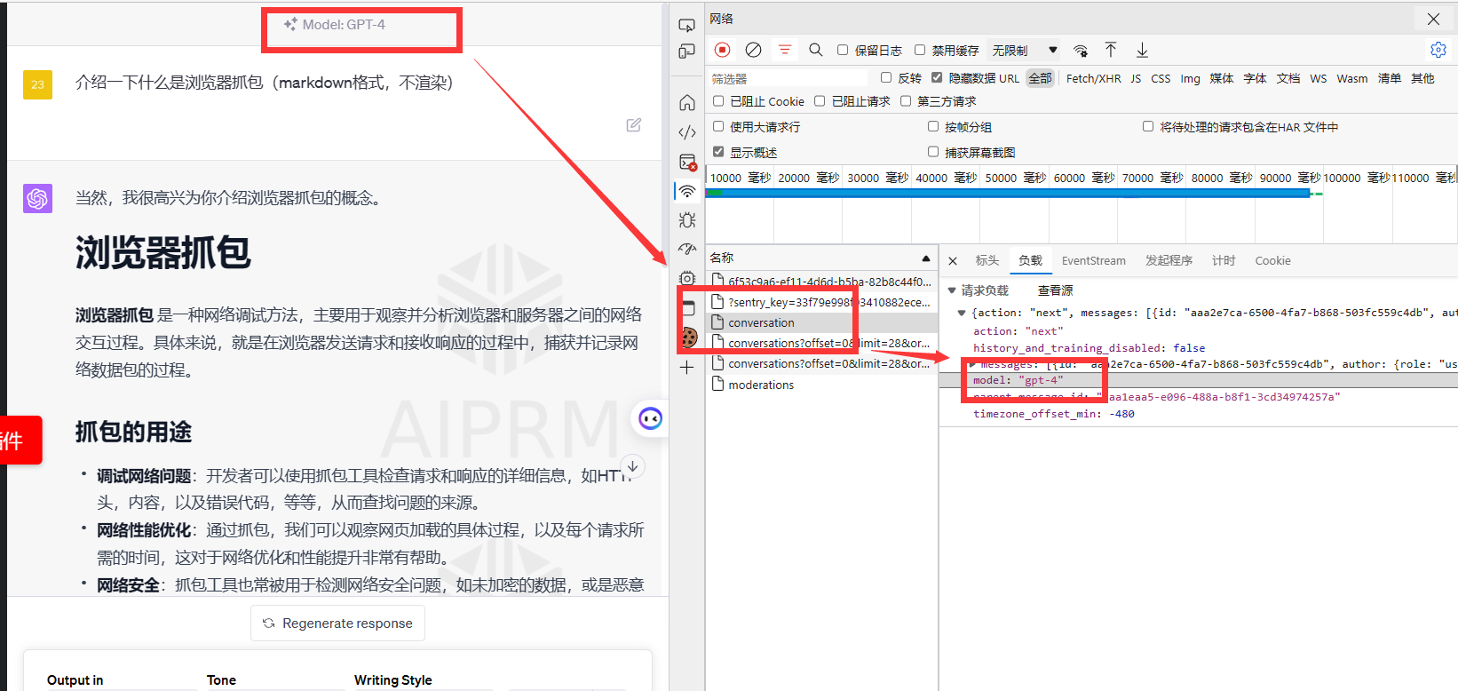Image resolution: width=1458 pixels, height=691 pixels.
Task: Open the Performance panel gauge icon
Action: (x=687, y=250)
